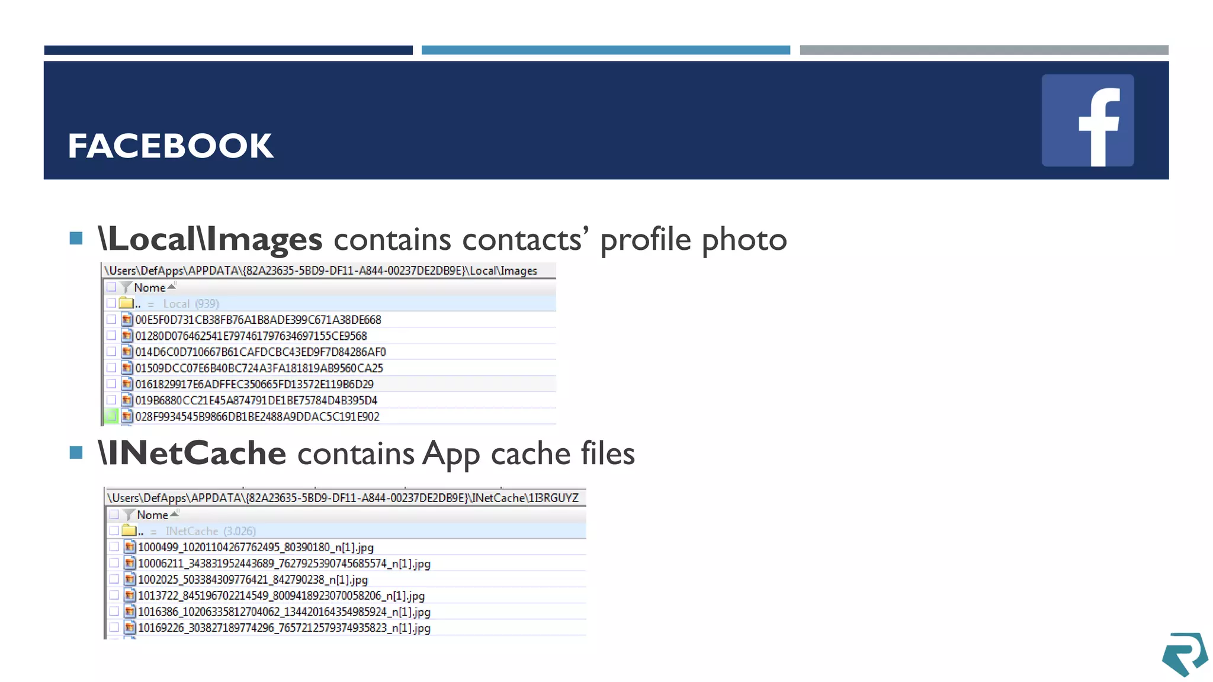1213x682 pixels.
Task: Open the parent folder 'INetCache (3.026)'
Action: pyautogui.click(x=211, y=531)
